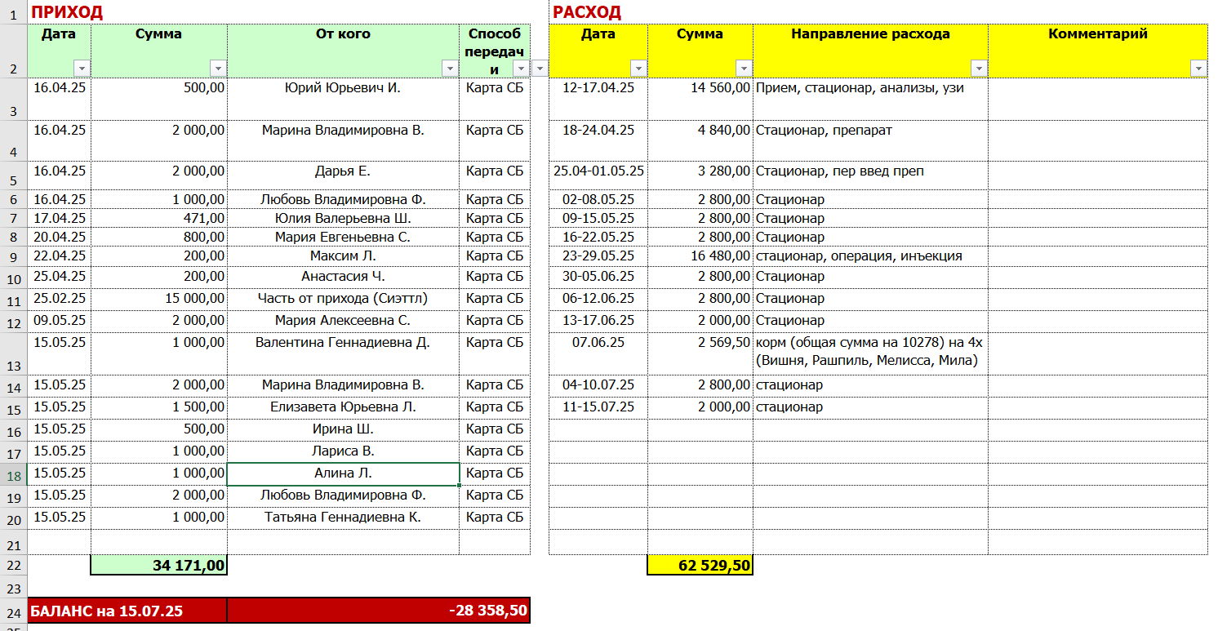The image size is (1218, 631).
Task: Click the active cell Алина Л.
Action: (x=343, y=473)
